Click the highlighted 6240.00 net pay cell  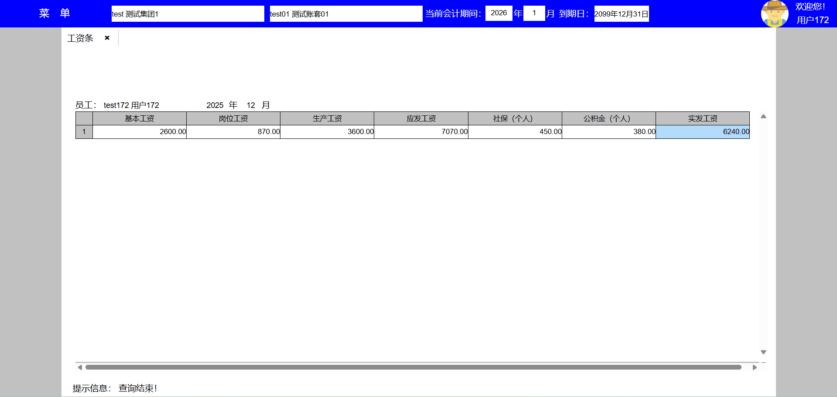[x=702, y=132]
